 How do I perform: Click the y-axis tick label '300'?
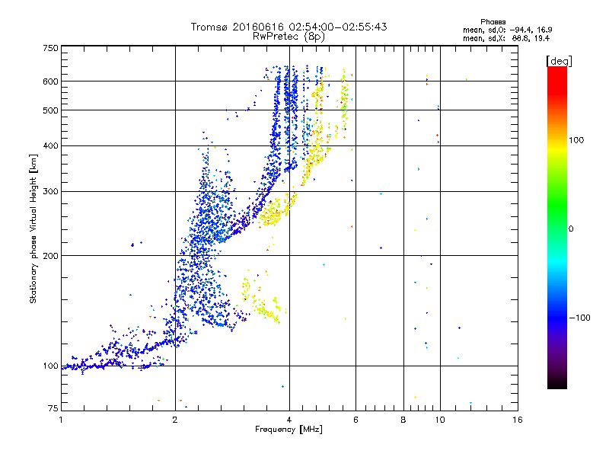click(50, 192)
